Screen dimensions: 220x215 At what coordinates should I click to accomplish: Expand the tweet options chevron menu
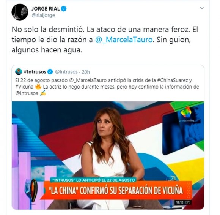pyautogui.click(x=202, y=8)
